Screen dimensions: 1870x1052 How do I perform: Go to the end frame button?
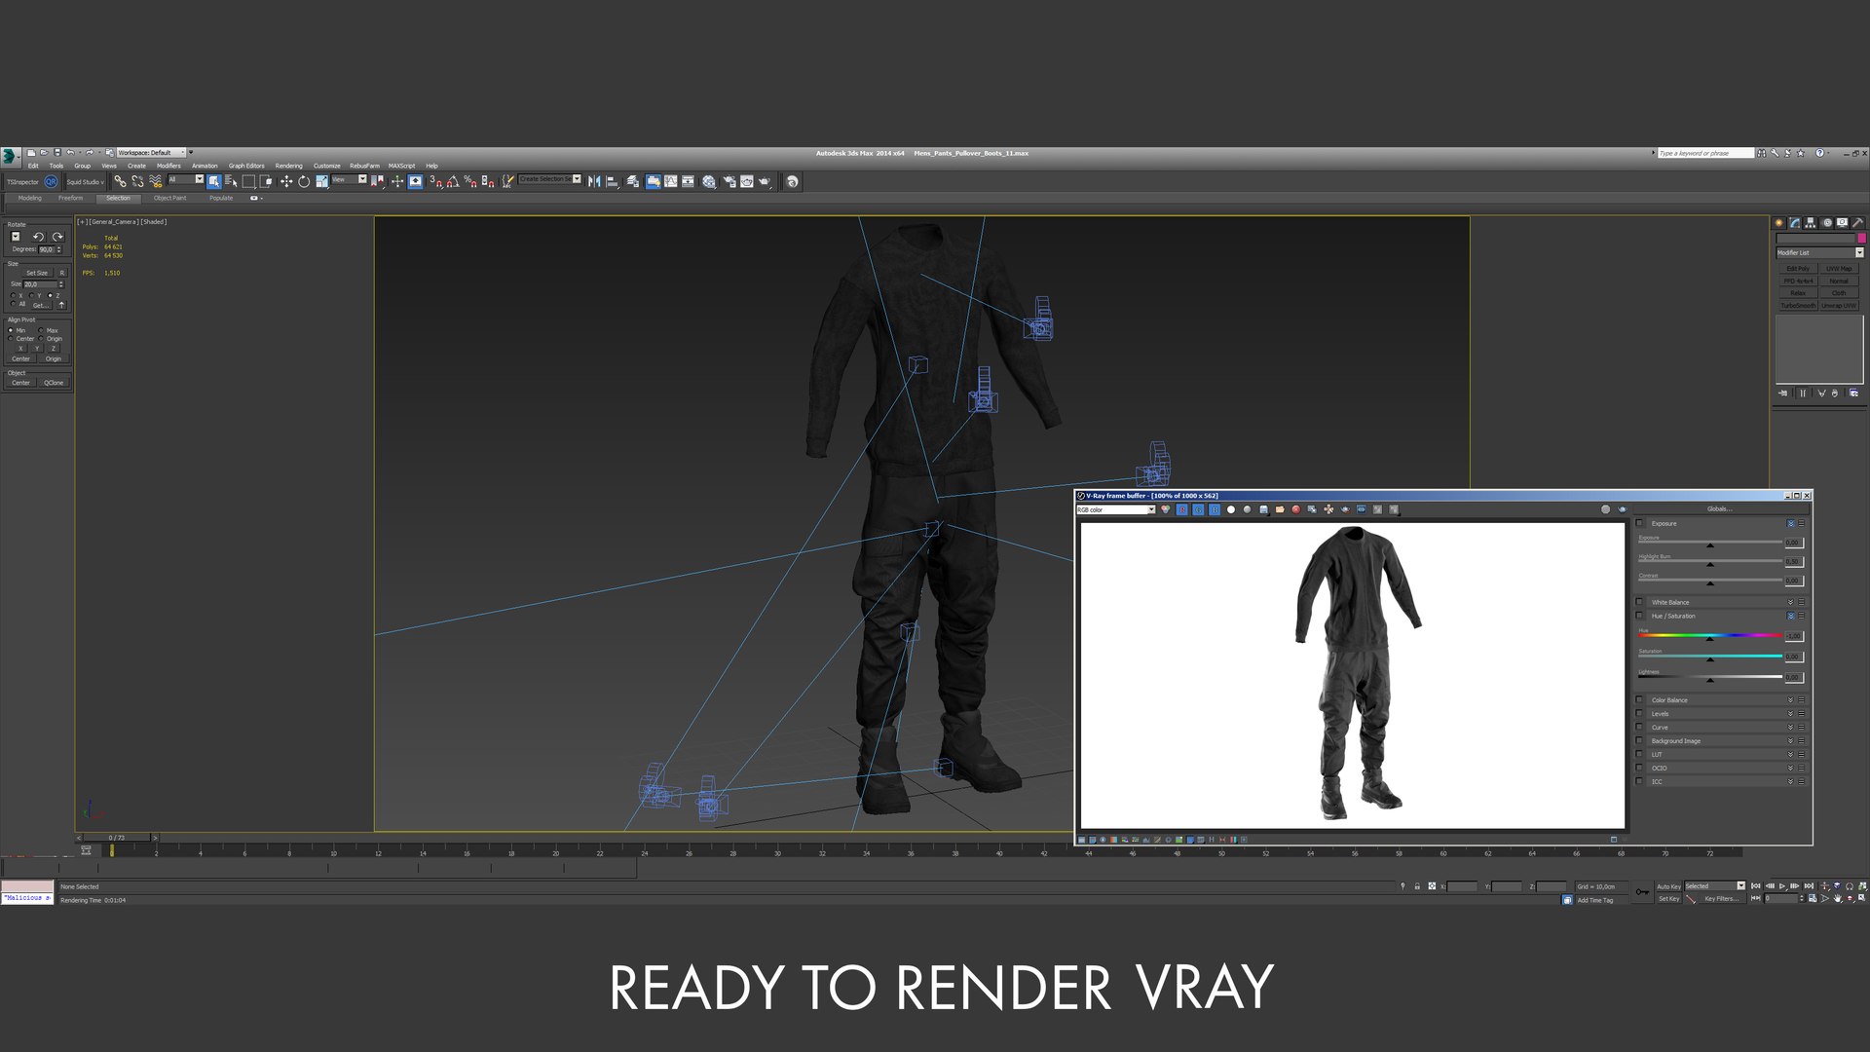pos(1809,886)
